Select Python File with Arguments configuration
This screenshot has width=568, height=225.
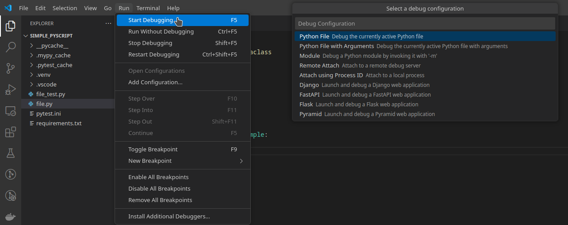(425, 46)
